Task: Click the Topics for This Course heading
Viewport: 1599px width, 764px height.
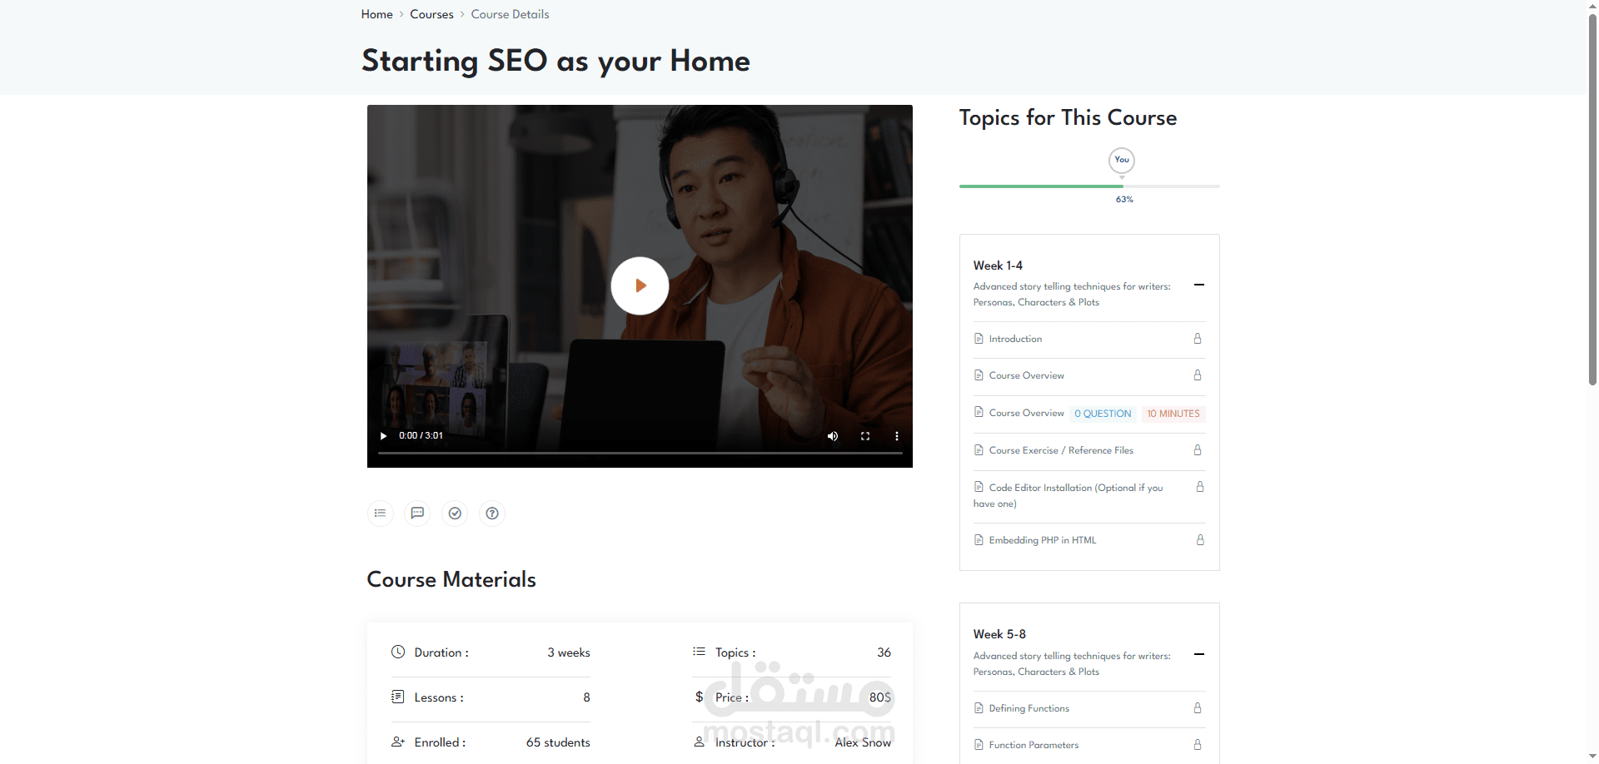Action: [x=1068, y=117]
